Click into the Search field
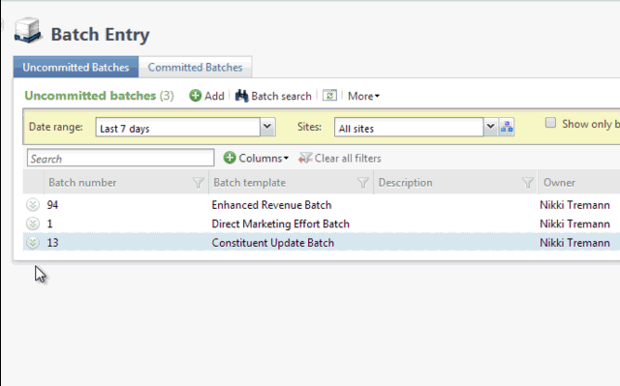 [120, 158]
